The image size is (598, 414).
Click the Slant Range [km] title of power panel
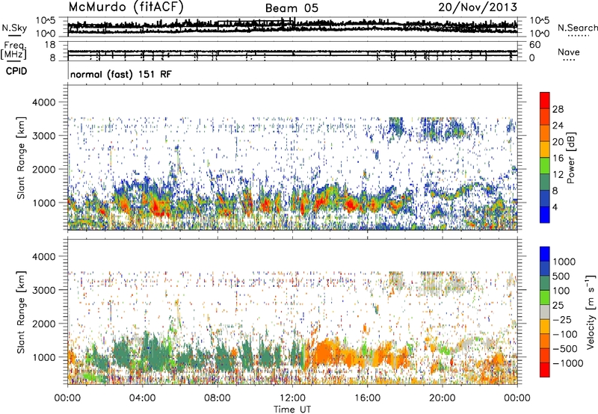tap(21, 158)
